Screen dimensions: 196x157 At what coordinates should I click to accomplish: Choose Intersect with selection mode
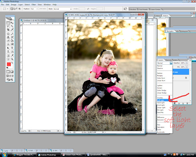coord(20,9)
